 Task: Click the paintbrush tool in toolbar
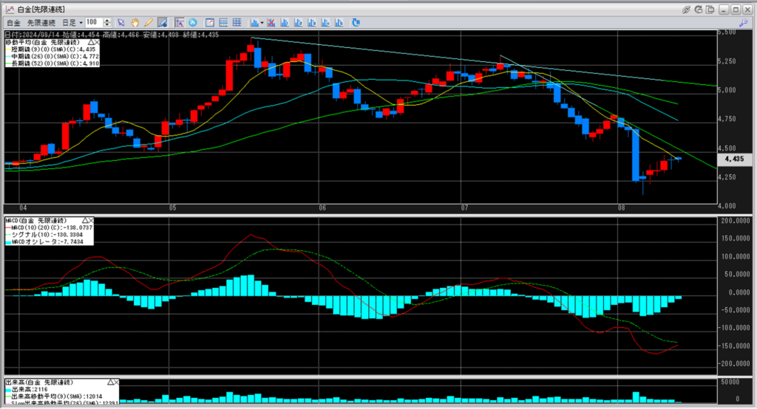pos(163,23)
